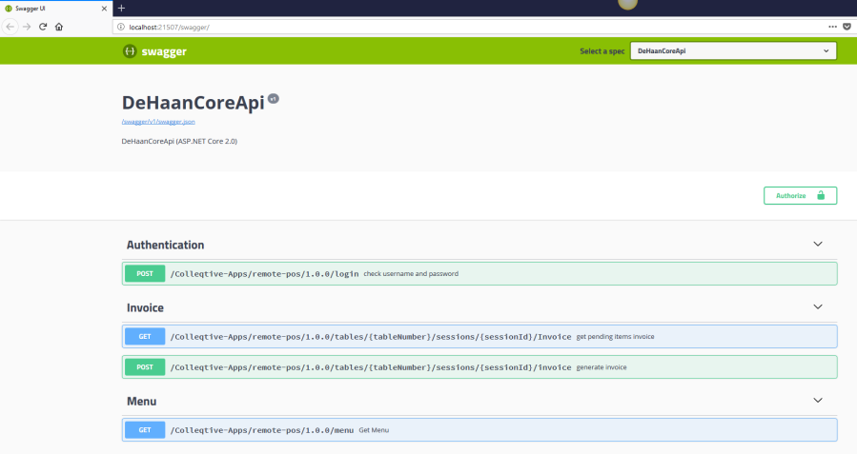857x454 pixels.
Task: Expand the POST generate invoice endpoint
Action: tap(480, 367)
